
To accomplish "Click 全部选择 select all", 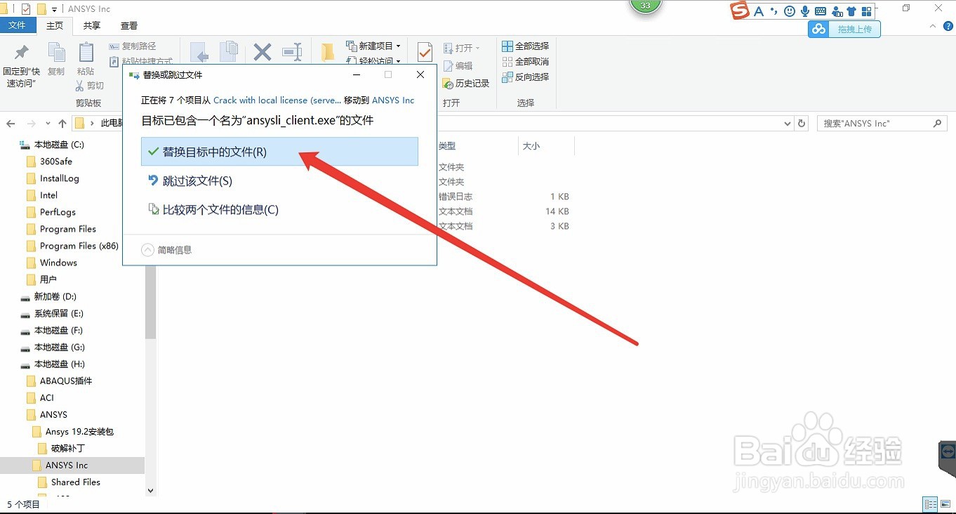I will click(x=525, y=46).
